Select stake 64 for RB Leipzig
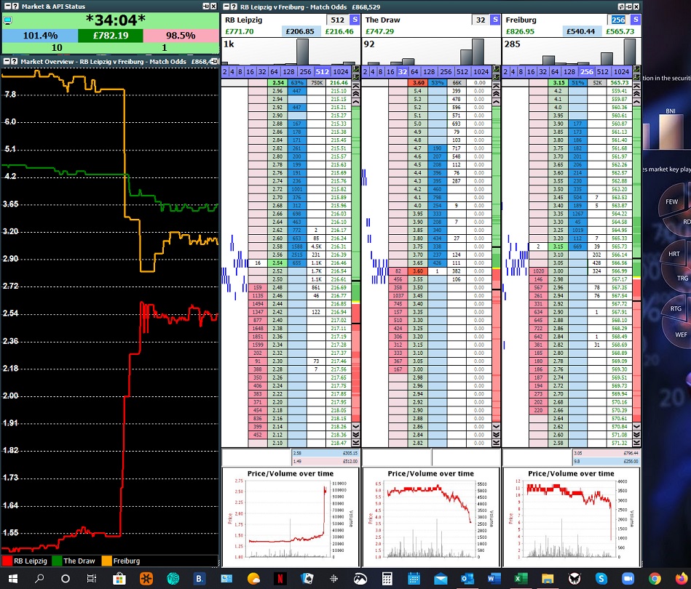691x589 pixels. [274, 72]
